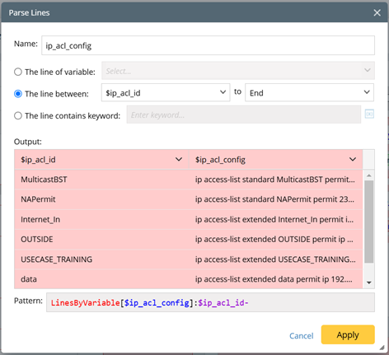This screenshot has width=389, height=355.
Task: Close the Parse Lines dialog
Action: [377, 12]
